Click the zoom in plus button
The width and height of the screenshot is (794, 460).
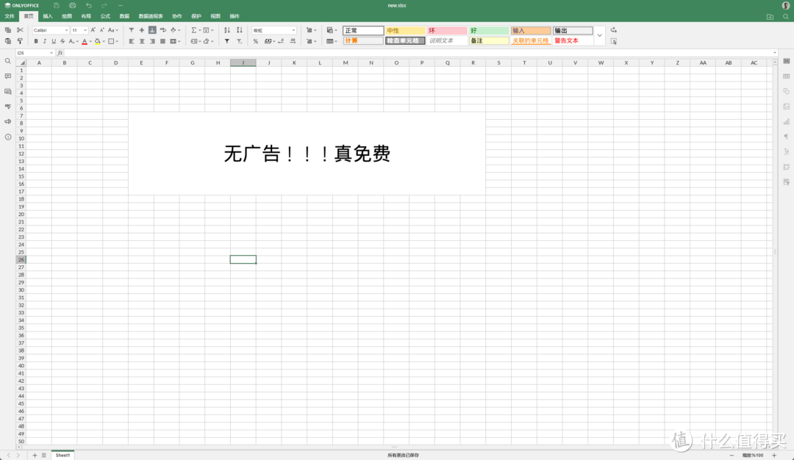pyautogui.click(x=773, y=455)
